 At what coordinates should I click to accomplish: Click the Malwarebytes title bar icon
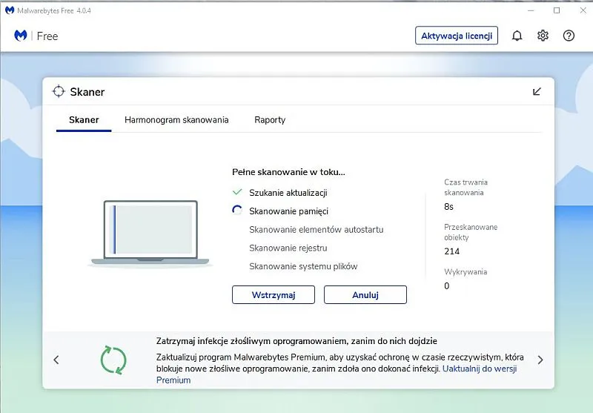click(x=10, y=10)
